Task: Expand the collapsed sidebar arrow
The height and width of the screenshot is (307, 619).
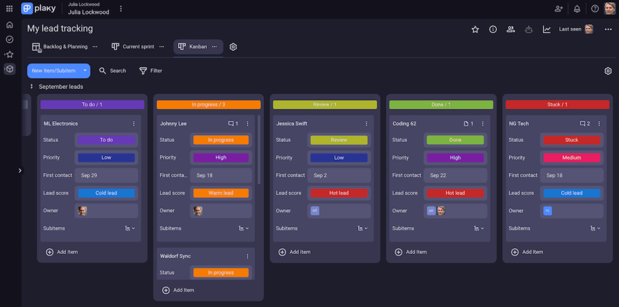Action: coord(20,170)
